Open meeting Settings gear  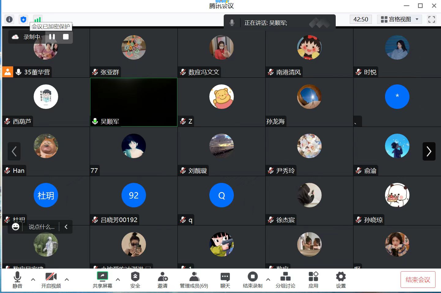[x=341, y=280]
